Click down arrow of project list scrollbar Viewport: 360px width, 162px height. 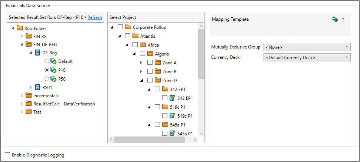[202, 134]
